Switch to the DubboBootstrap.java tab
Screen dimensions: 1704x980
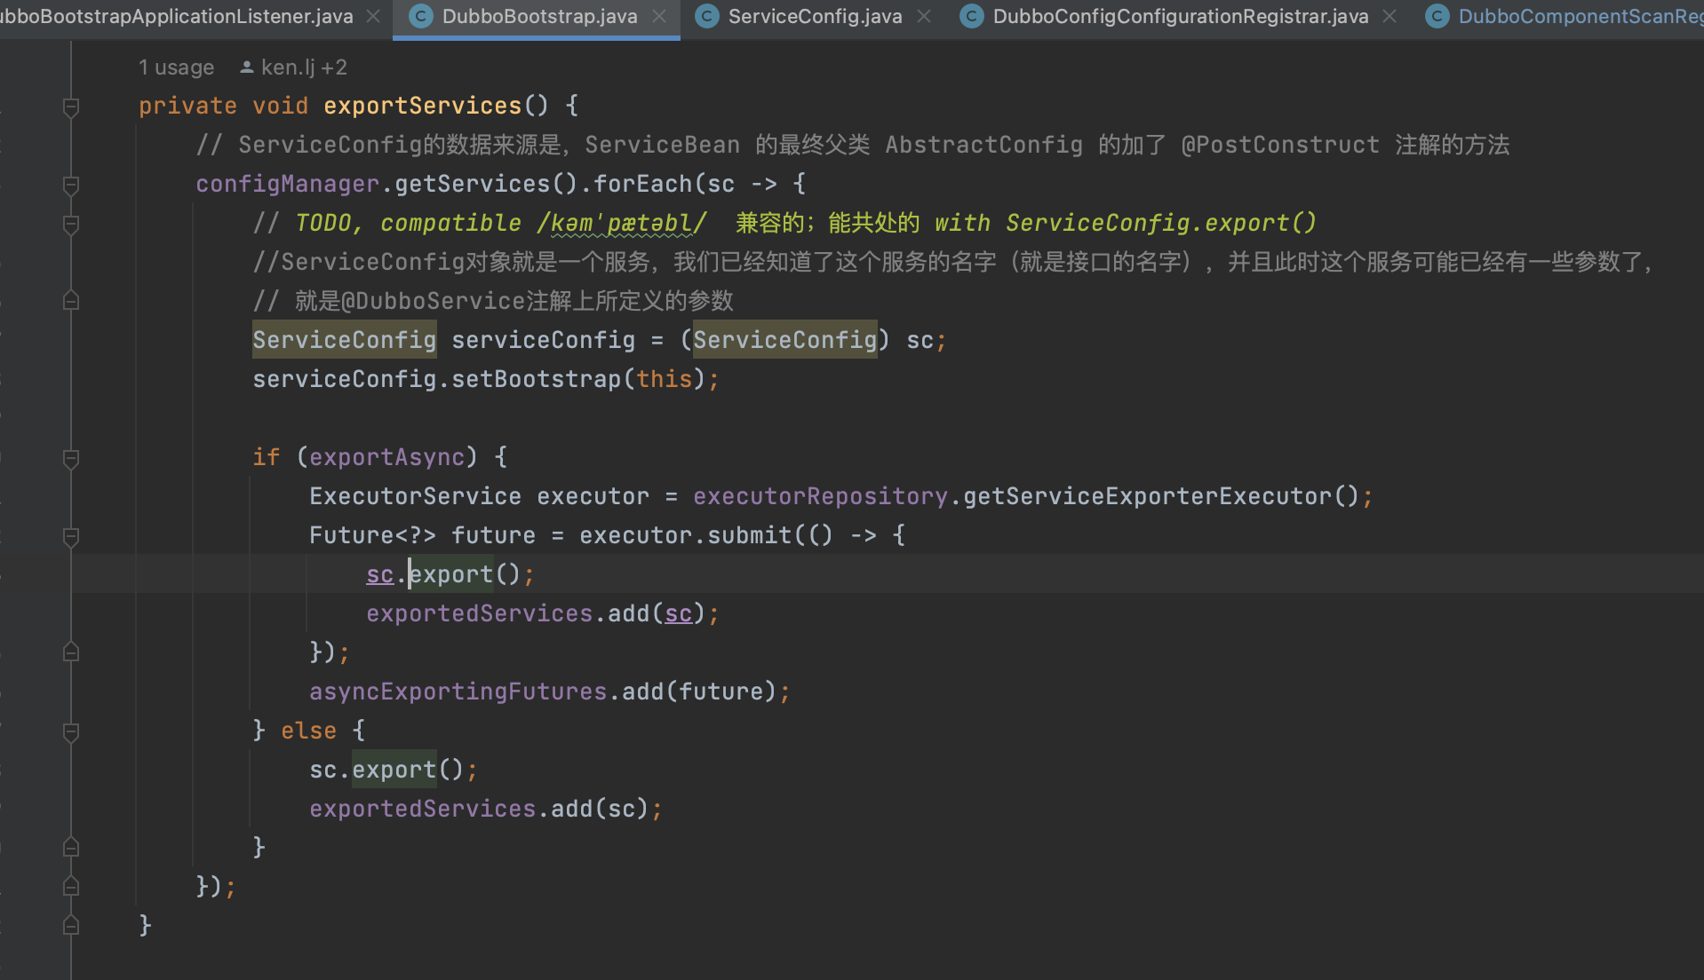(x=538, y=17)
